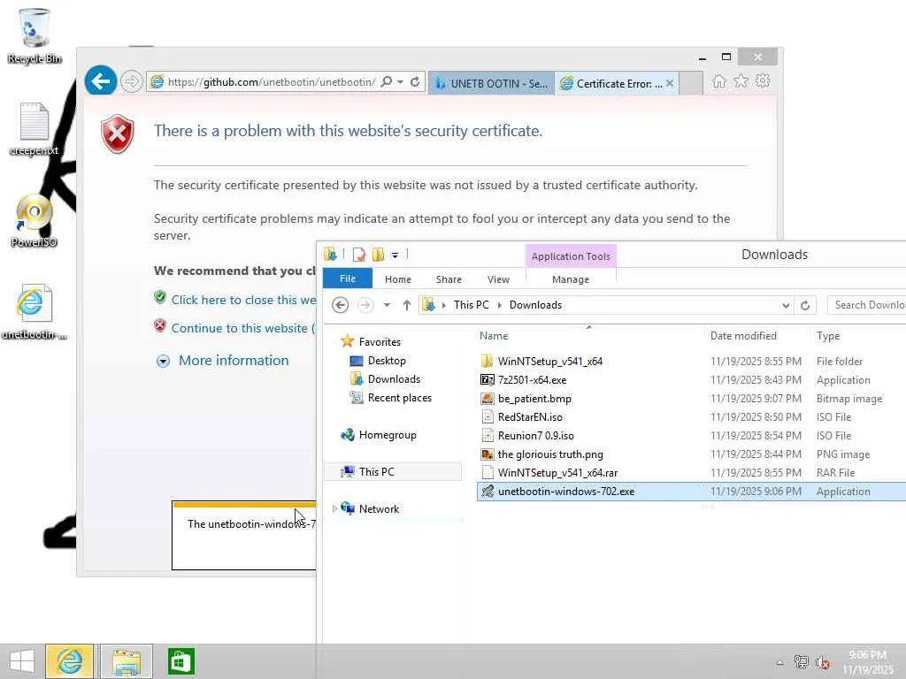The width and height of the screenshot is (906, 679).
Task: Click 'Continue to this website' link
Action: pyautogui.click(x=243, y=328)
